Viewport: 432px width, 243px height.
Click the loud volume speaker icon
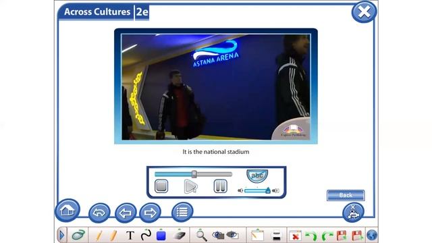click(276, 190)
